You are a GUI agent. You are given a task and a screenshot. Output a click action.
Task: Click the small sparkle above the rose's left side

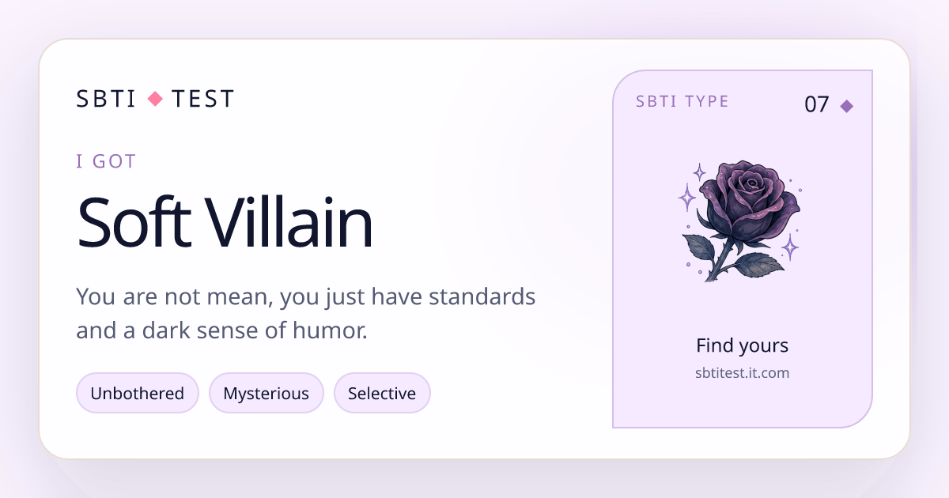(x=699, y=172)
